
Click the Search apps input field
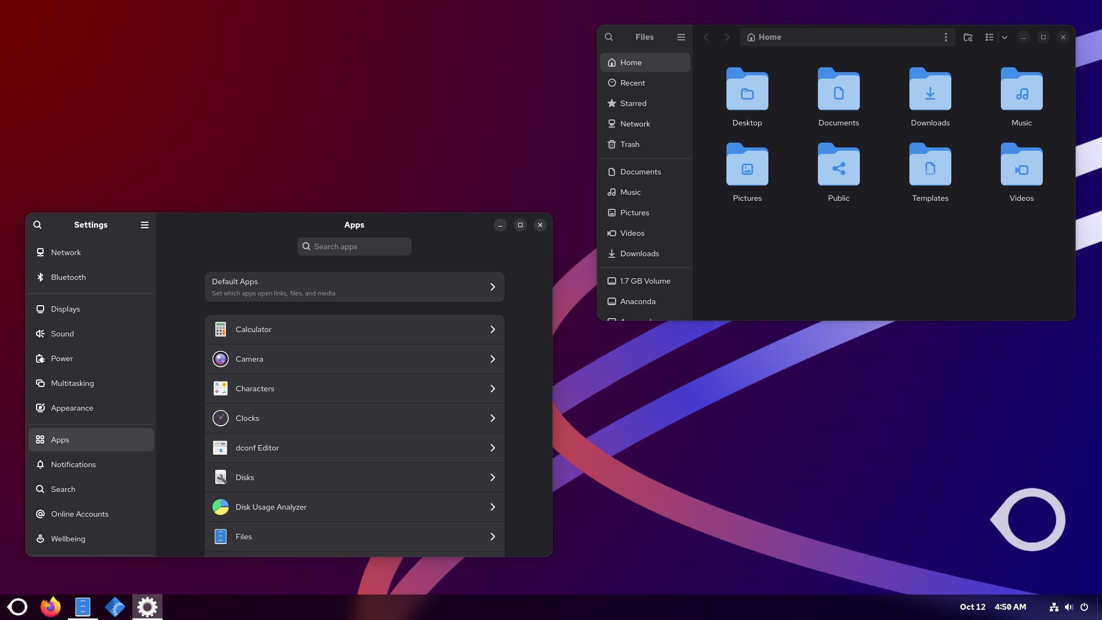tap(354, 246)
